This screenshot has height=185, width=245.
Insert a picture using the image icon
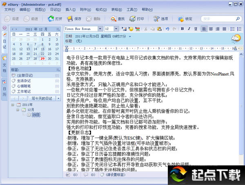tap(124, 29)
